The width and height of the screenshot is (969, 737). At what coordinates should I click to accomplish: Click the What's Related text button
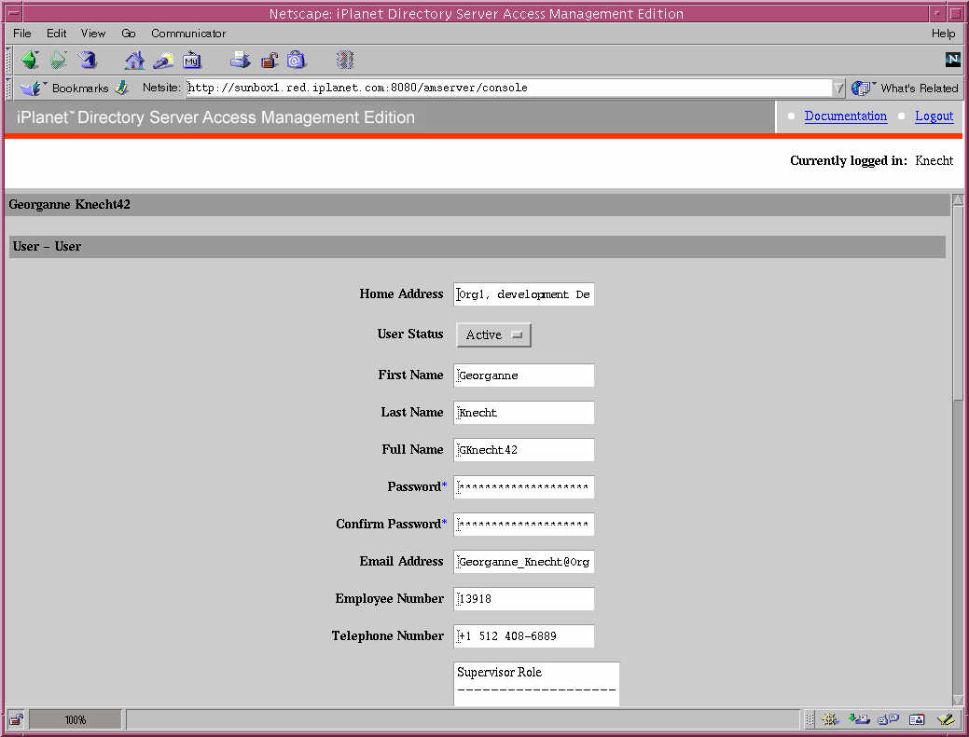(919, 89)
